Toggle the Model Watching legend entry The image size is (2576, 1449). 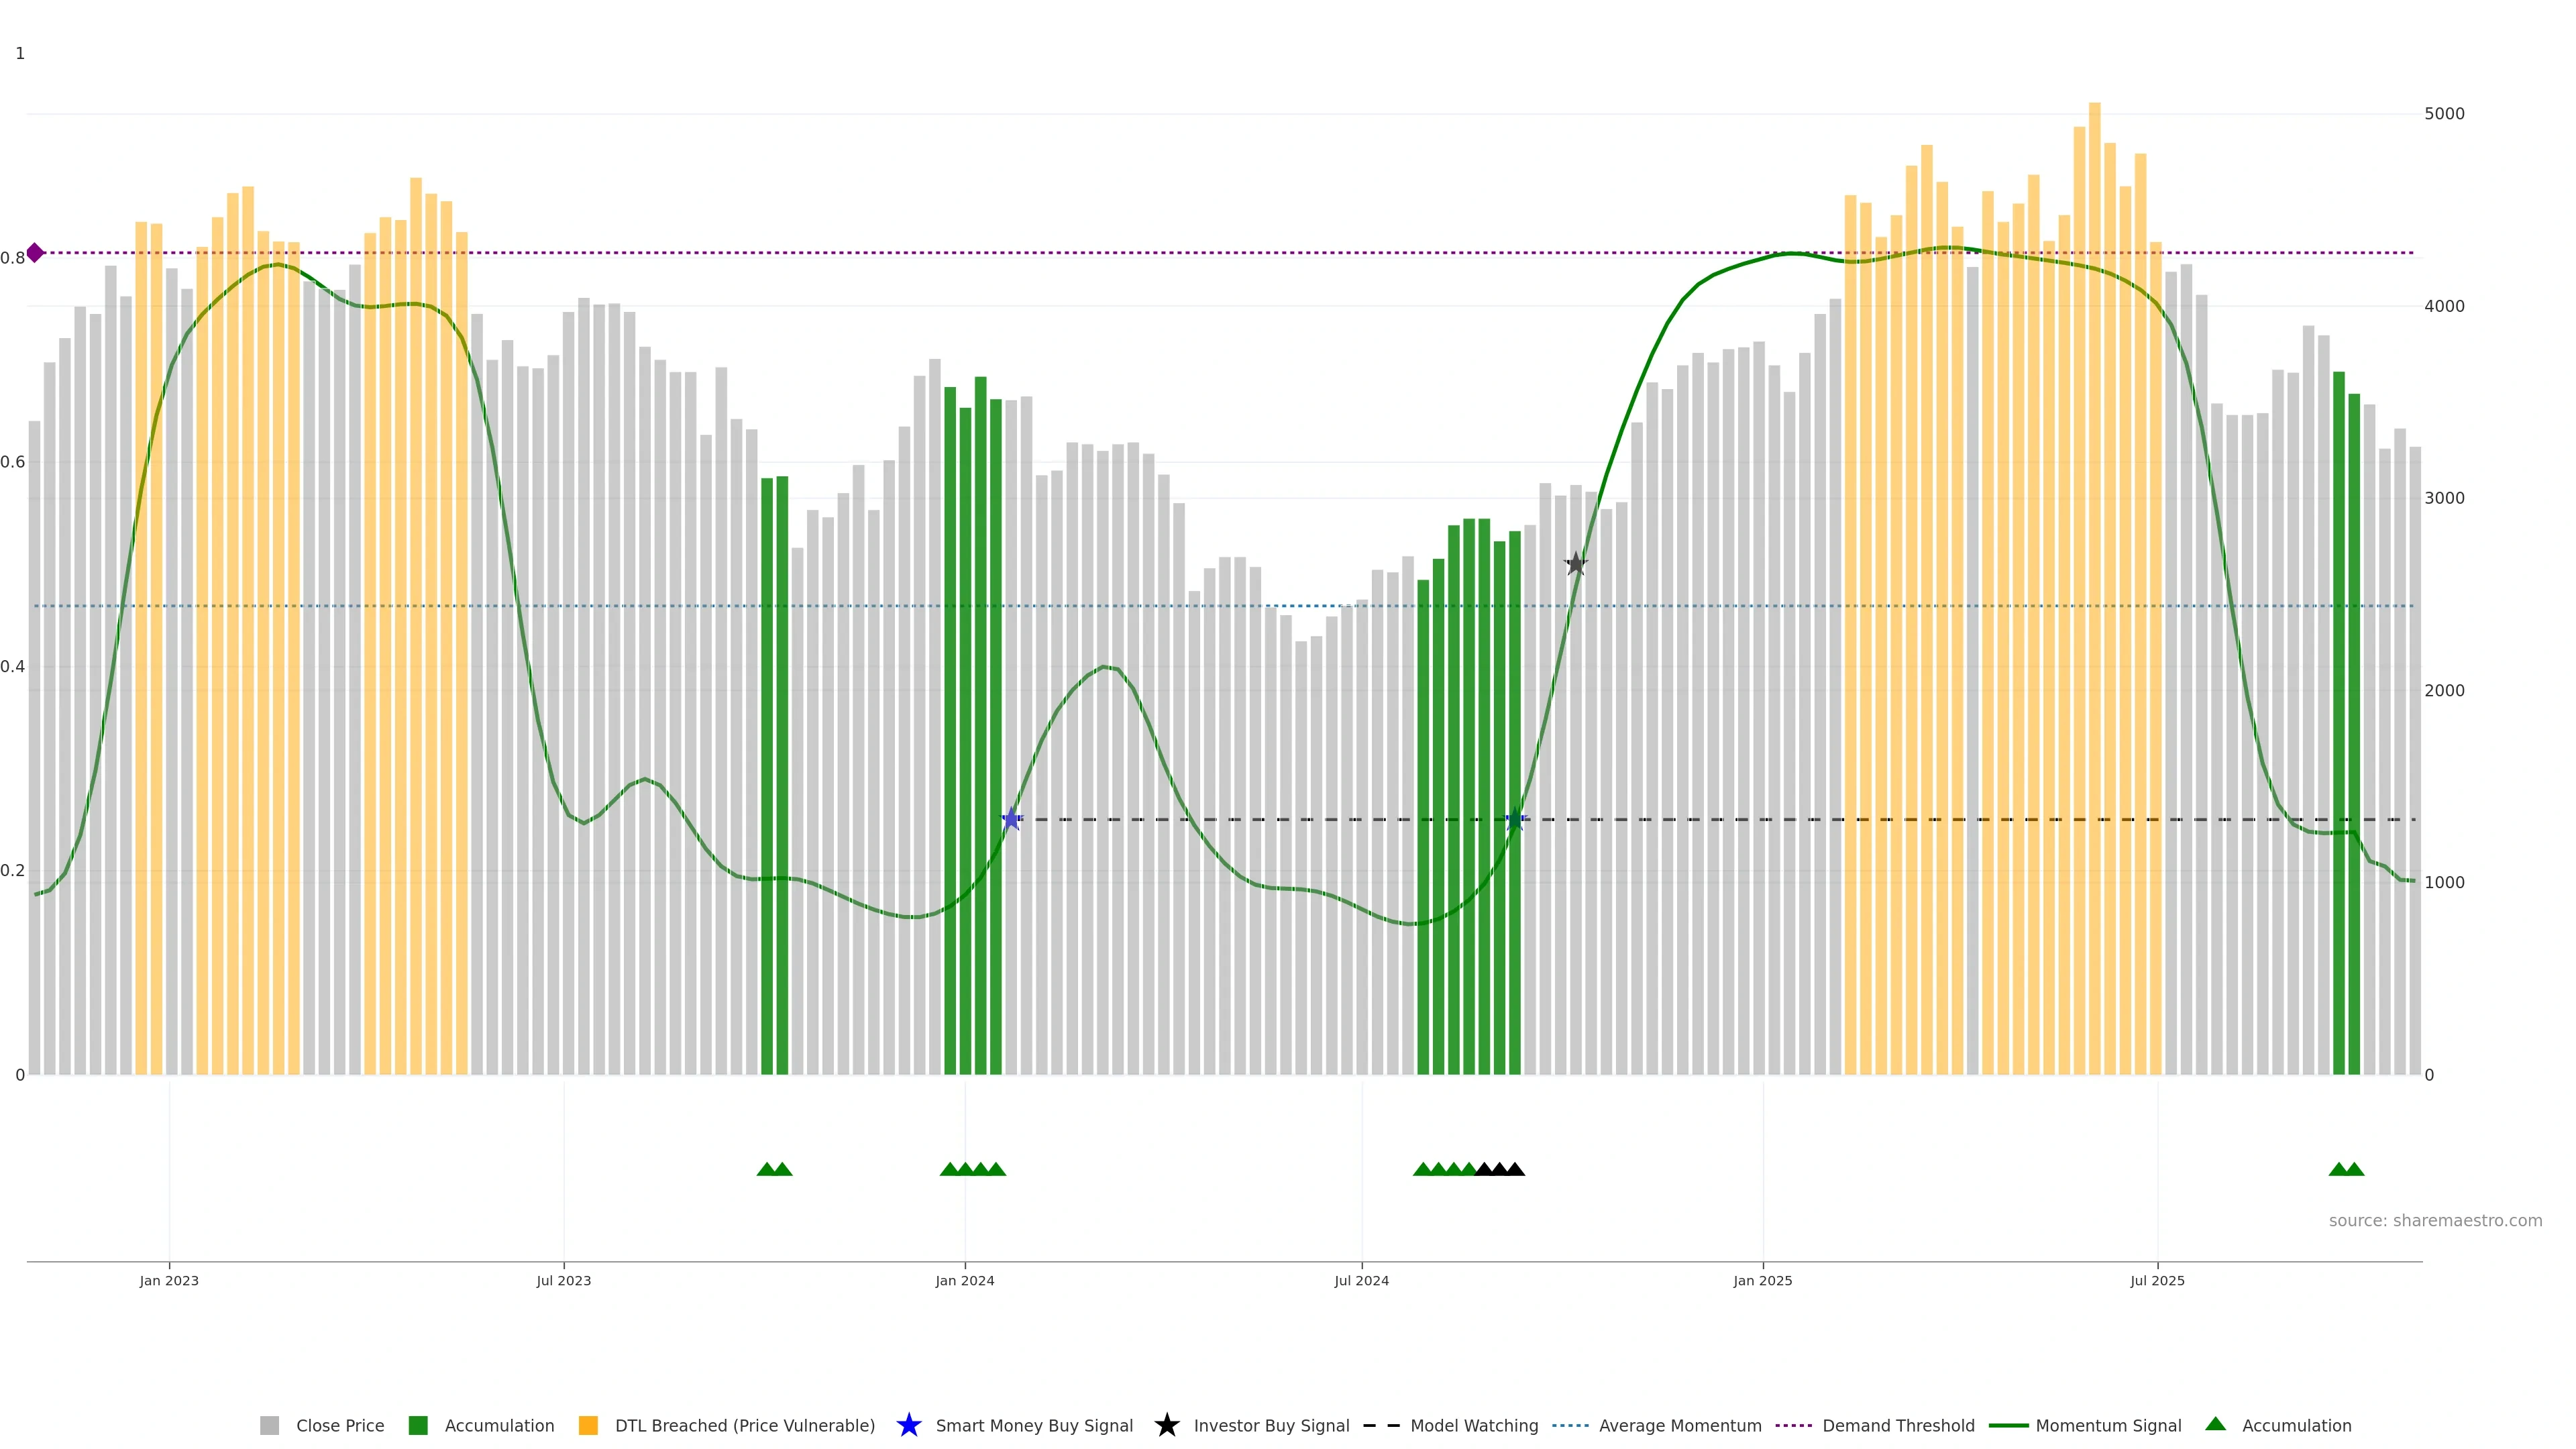[1473, 1426]
